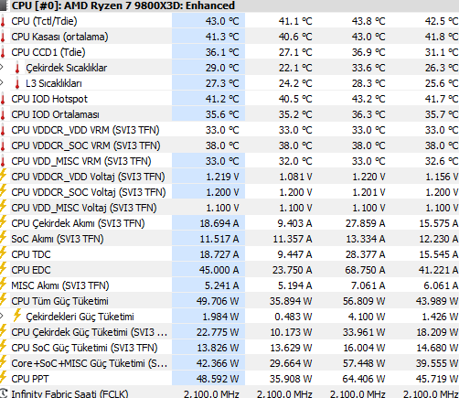The width and height of the screenshot is (459, 398).
Task: Click current value 49.706 W
Action: [x=218, y=301]
